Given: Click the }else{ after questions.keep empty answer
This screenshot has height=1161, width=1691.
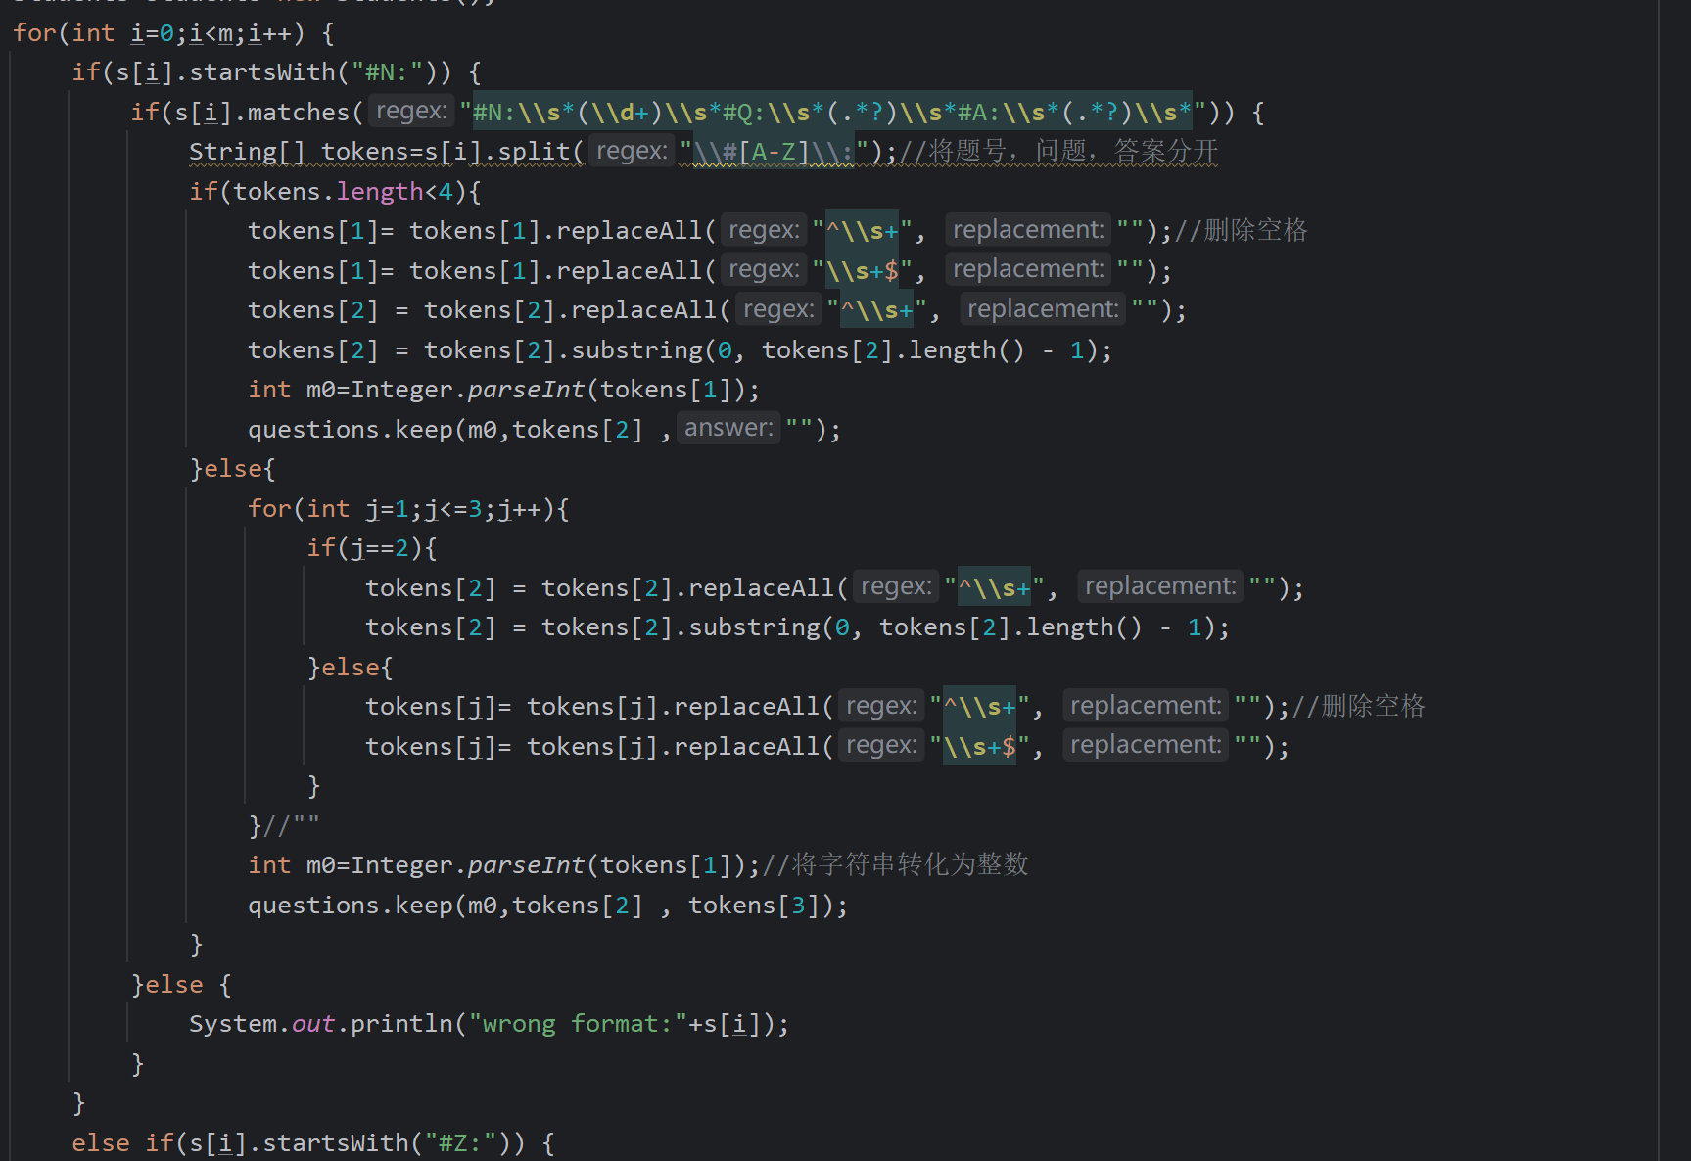Looking at the screenshot, I should (233, 469).
